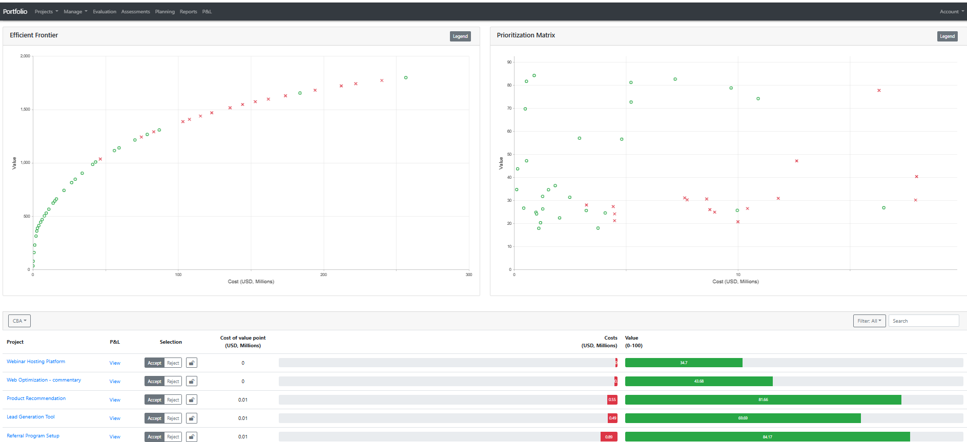This screenshot has height=442, width=967.
Task: View P&L for Lead Generation Tool
Action: coord(115,418)
